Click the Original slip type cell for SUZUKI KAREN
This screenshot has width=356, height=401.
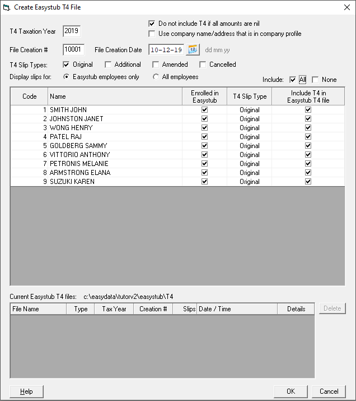250,181
